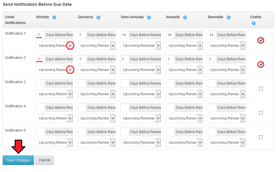This screenshot has width=276, height=172.
Task: Focus Notification 3 Monthly days field
Action: click(41, 83)
